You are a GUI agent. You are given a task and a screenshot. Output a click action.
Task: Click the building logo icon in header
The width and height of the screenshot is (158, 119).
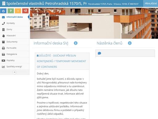click(x=4, y=3)
